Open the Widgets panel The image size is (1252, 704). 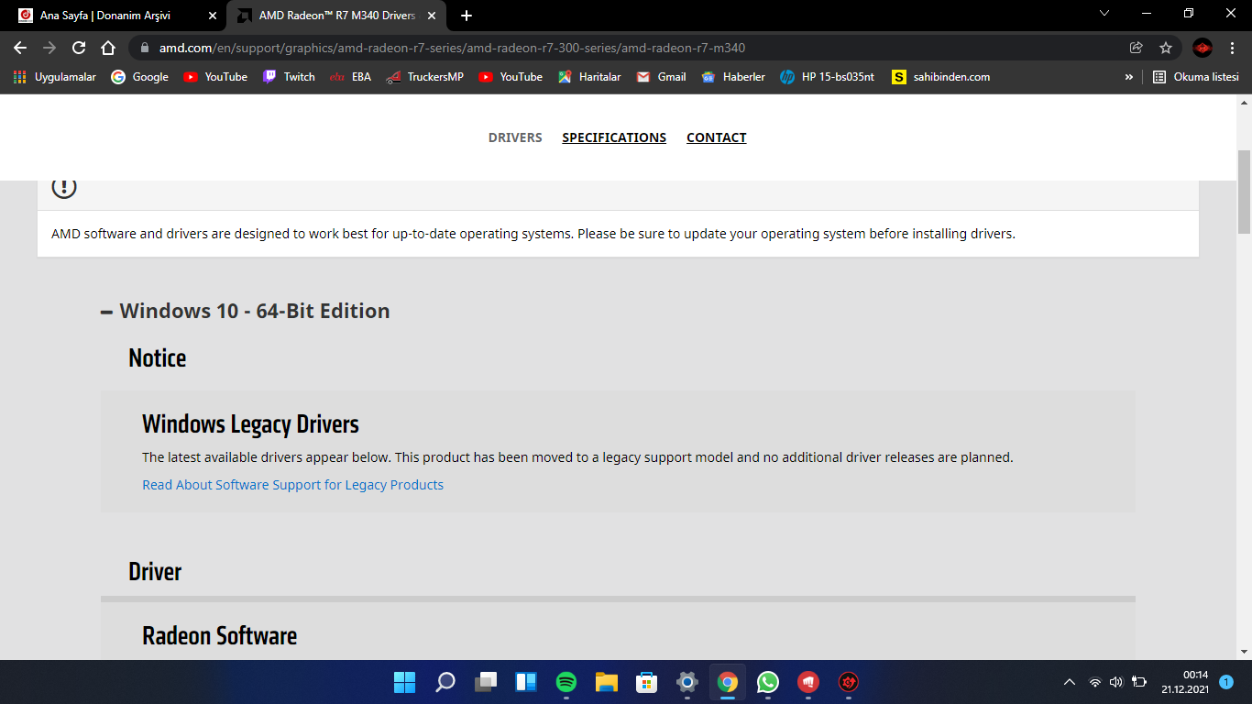click(526, 682)
